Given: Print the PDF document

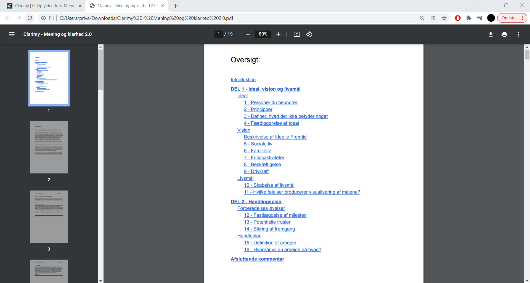Looking at the screenshot, I should (x=504, y=34).
